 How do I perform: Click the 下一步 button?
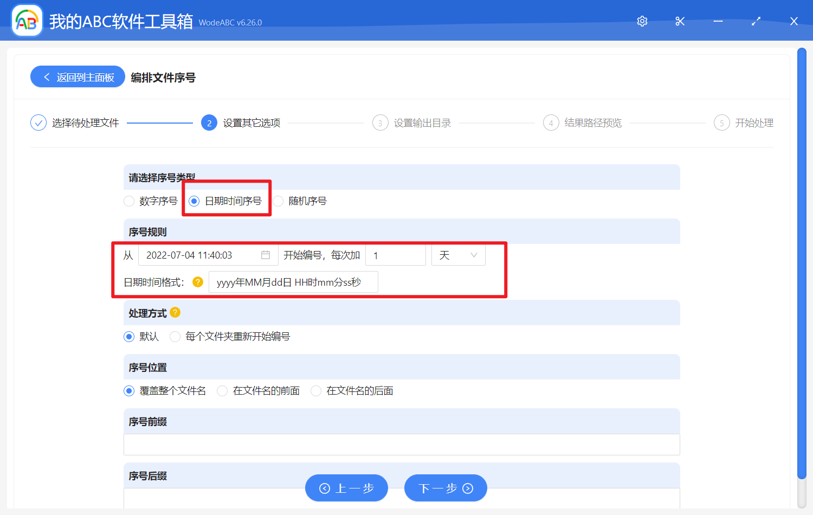[x=445, y=488]
